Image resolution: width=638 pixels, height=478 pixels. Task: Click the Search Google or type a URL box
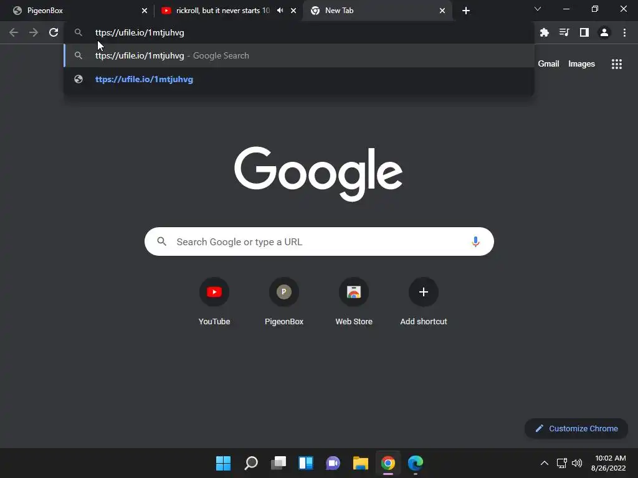click(x=319, y=242)
